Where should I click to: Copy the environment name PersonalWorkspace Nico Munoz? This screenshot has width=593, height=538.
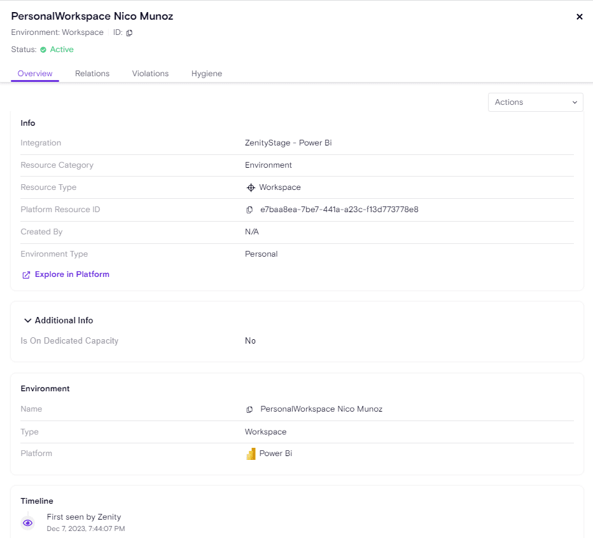point(249,410)
